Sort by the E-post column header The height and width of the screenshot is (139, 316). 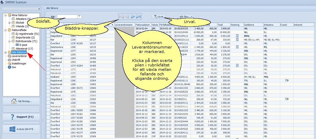coord(287,25)
